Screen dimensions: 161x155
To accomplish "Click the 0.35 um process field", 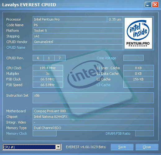I will (x=115, y=19).
